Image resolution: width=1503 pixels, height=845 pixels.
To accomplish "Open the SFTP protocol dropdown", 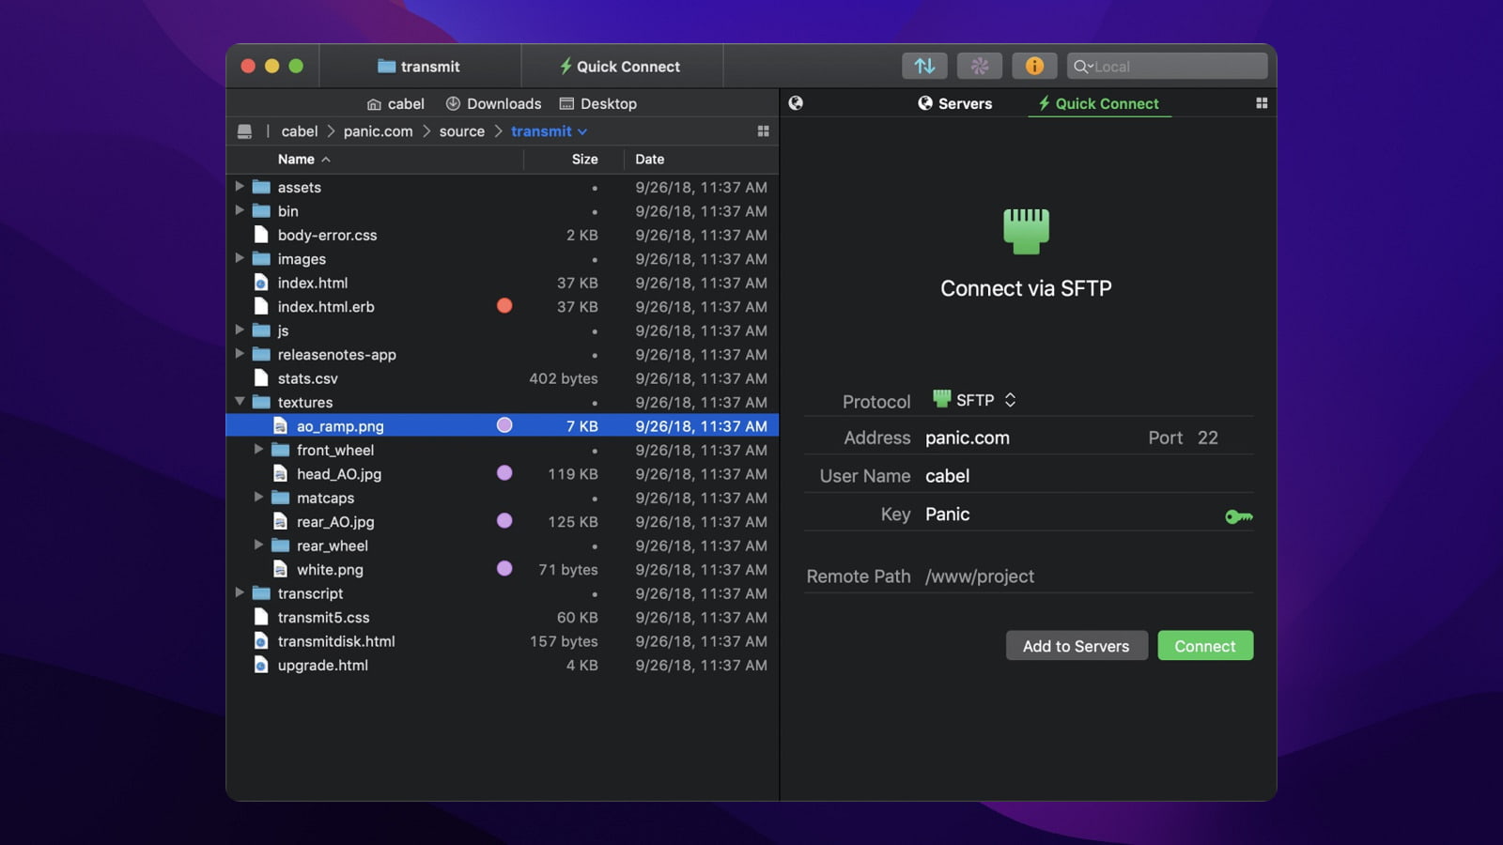I will tap(1010, 399).
